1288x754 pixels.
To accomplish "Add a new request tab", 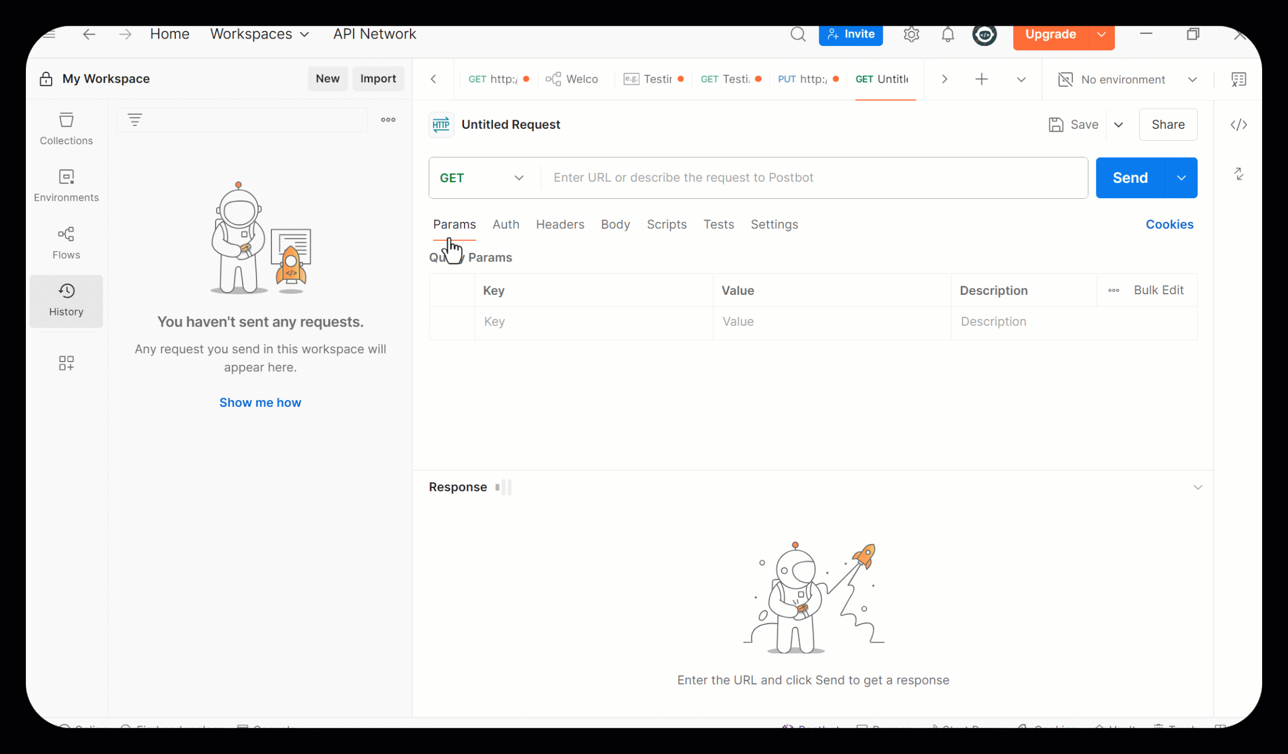I will coord(982,79).
